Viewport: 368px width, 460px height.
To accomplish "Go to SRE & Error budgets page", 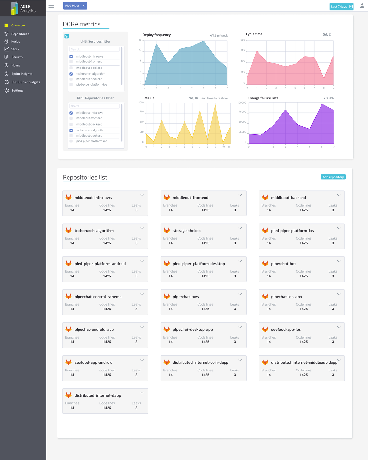I will tap(26, 82).
